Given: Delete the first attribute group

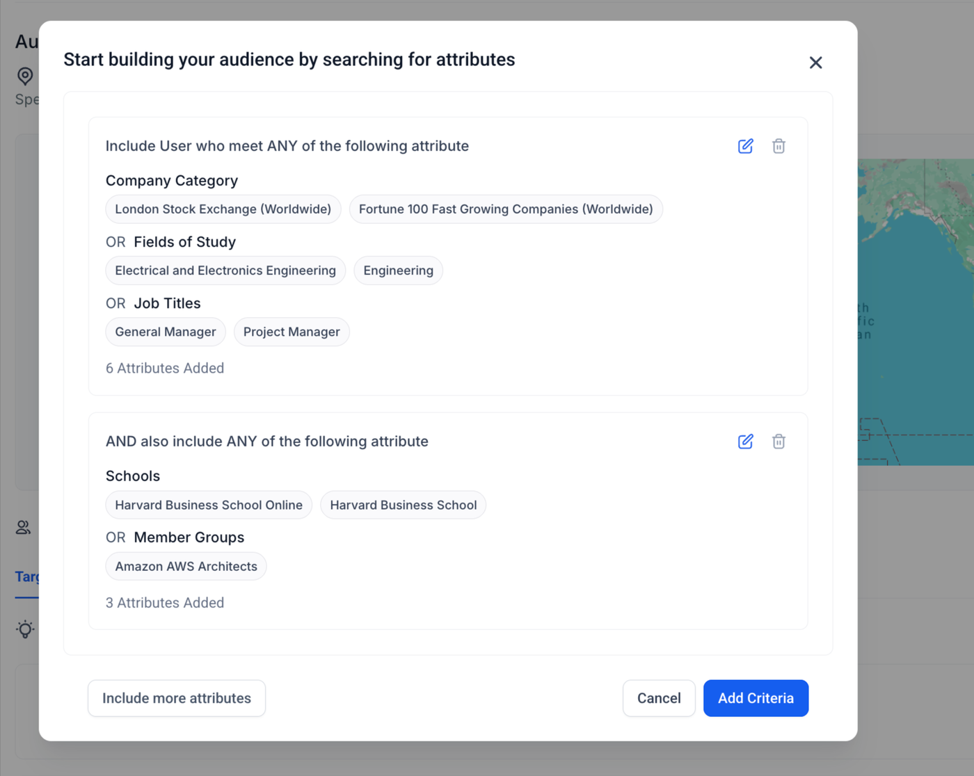Looking at the screenshot, I should (x=779, y=146).
